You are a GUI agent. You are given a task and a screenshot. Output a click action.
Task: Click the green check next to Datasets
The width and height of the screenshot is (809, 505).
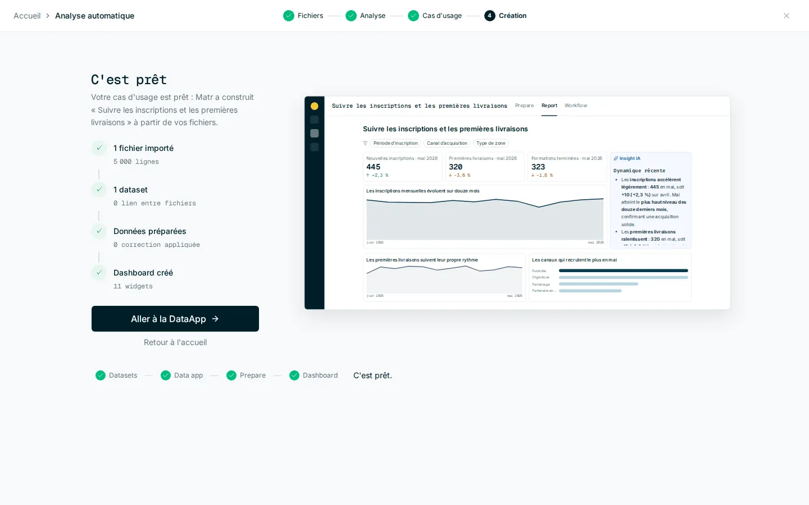tap(101, 375)
